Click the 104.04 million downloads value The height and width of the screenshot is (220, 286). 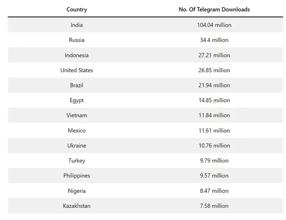(x=214, y=25)
